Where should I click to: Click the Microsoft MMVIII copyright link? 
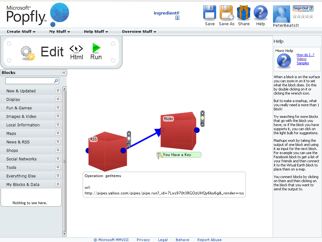pyautogui.click(x=111, y=240)
